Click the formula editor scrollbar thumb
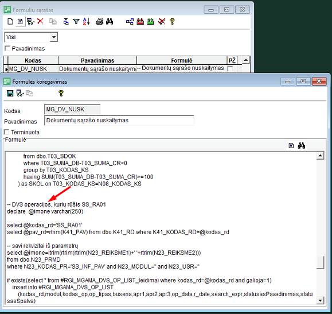Viewport: 332px width, 314px height. click(320, 262)
